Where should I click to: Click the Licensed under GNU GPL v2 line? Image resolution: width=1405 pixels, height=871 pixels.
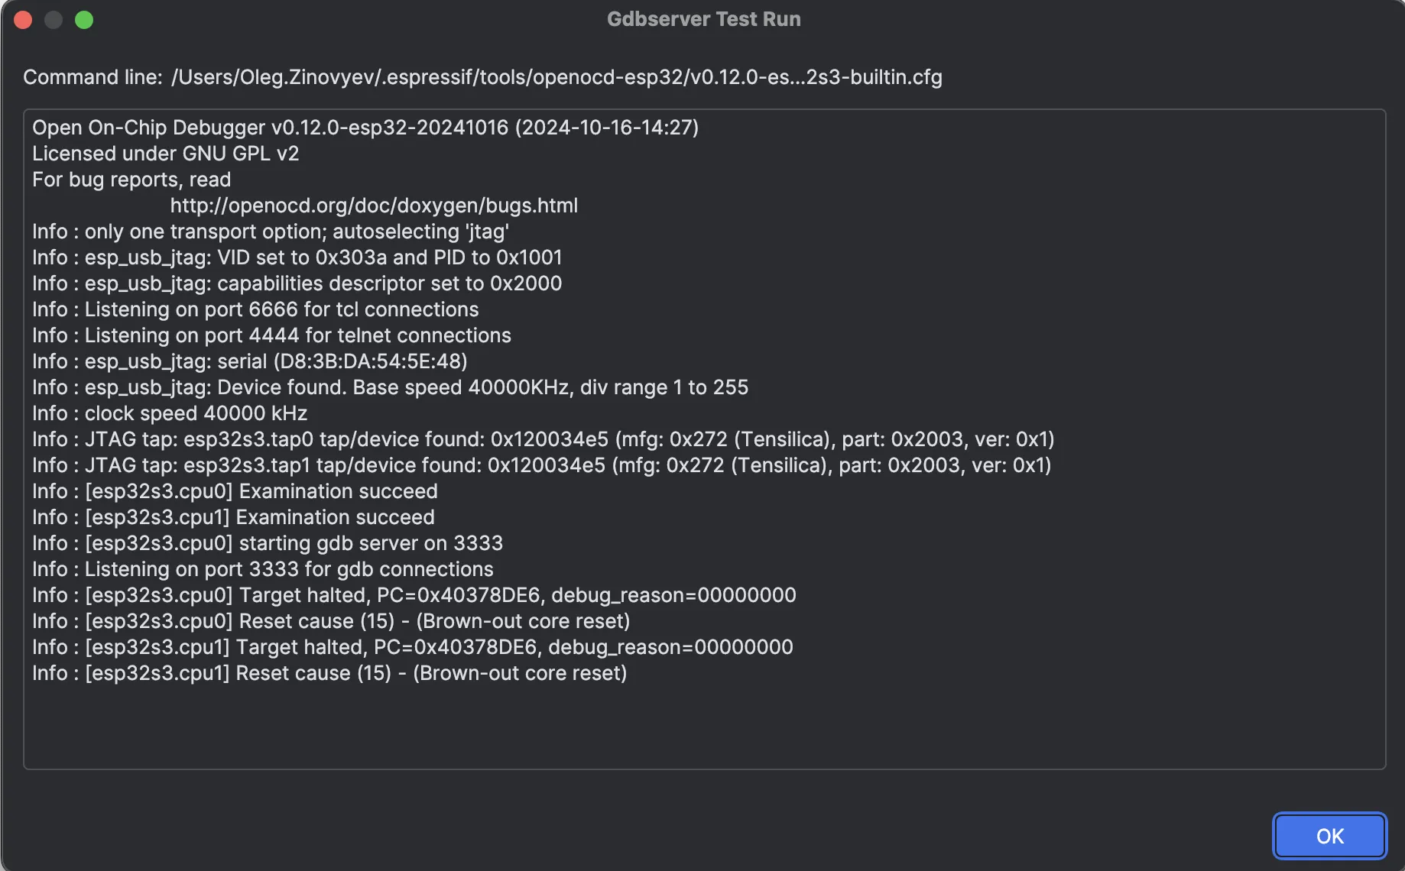pyautogui.click(x=166, y=154)
